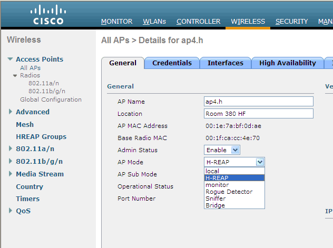Open the WIRELESS menu
The image size is (333, 248).
click(x=248, y=22)
